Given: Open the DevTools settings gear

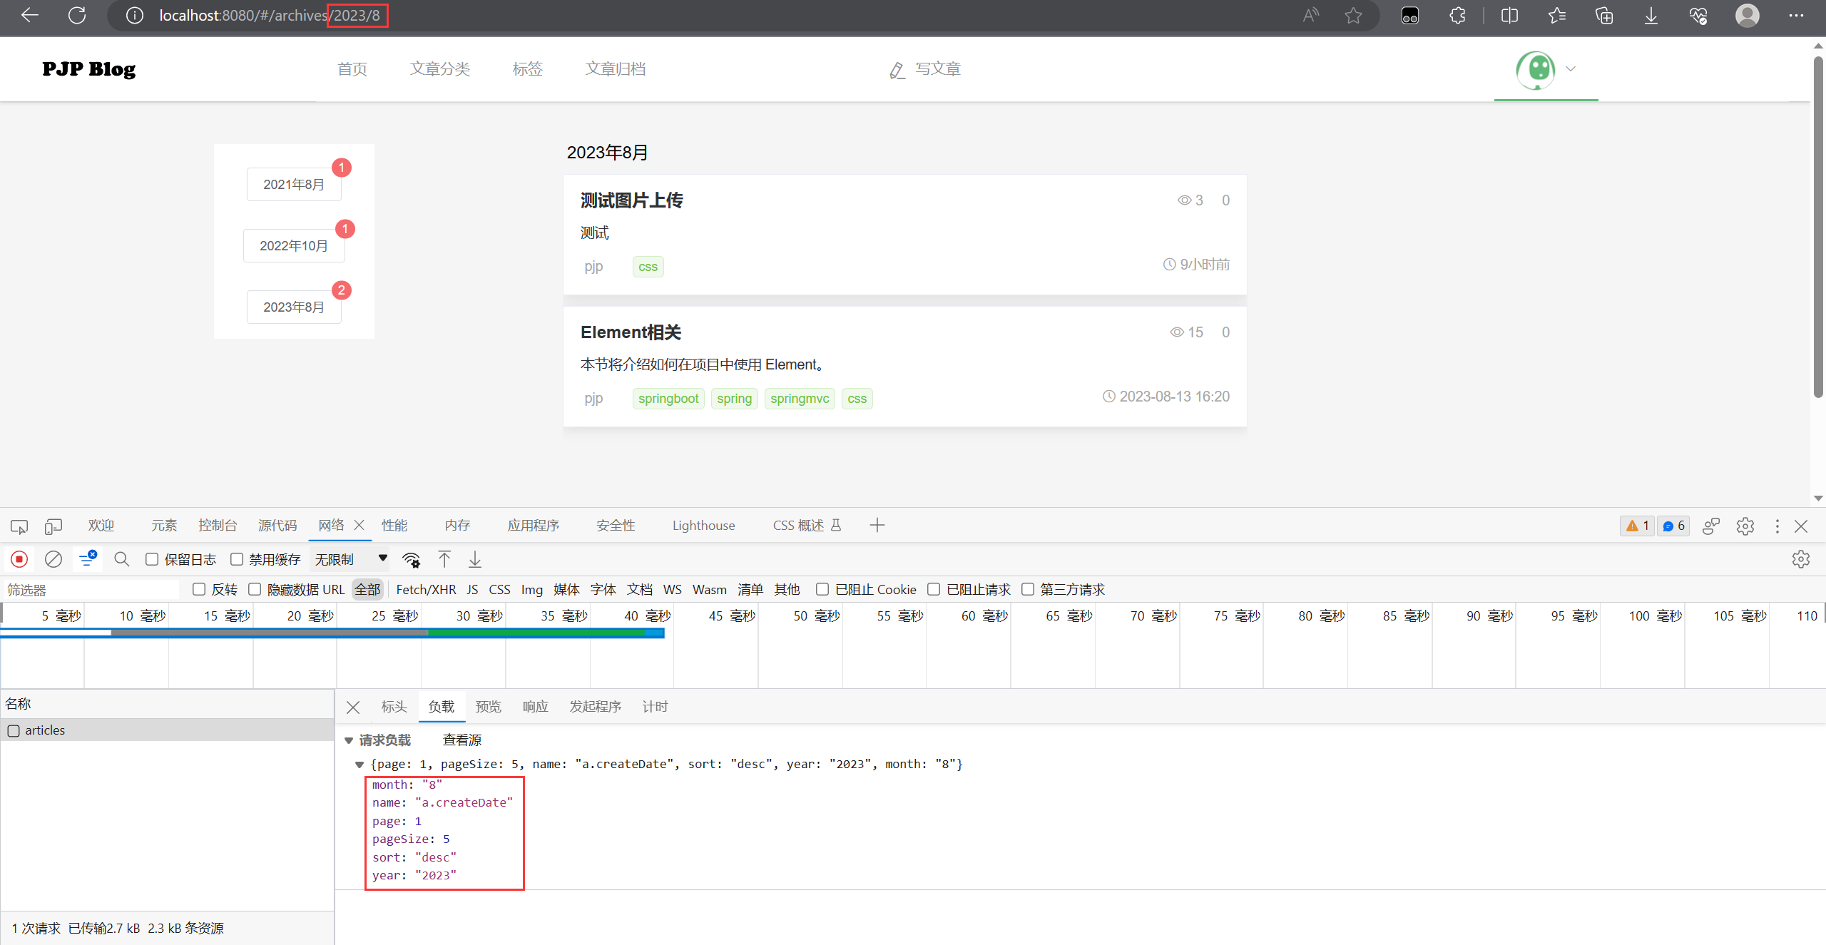Looking at the screenshot, I should tap(1746, 526).
